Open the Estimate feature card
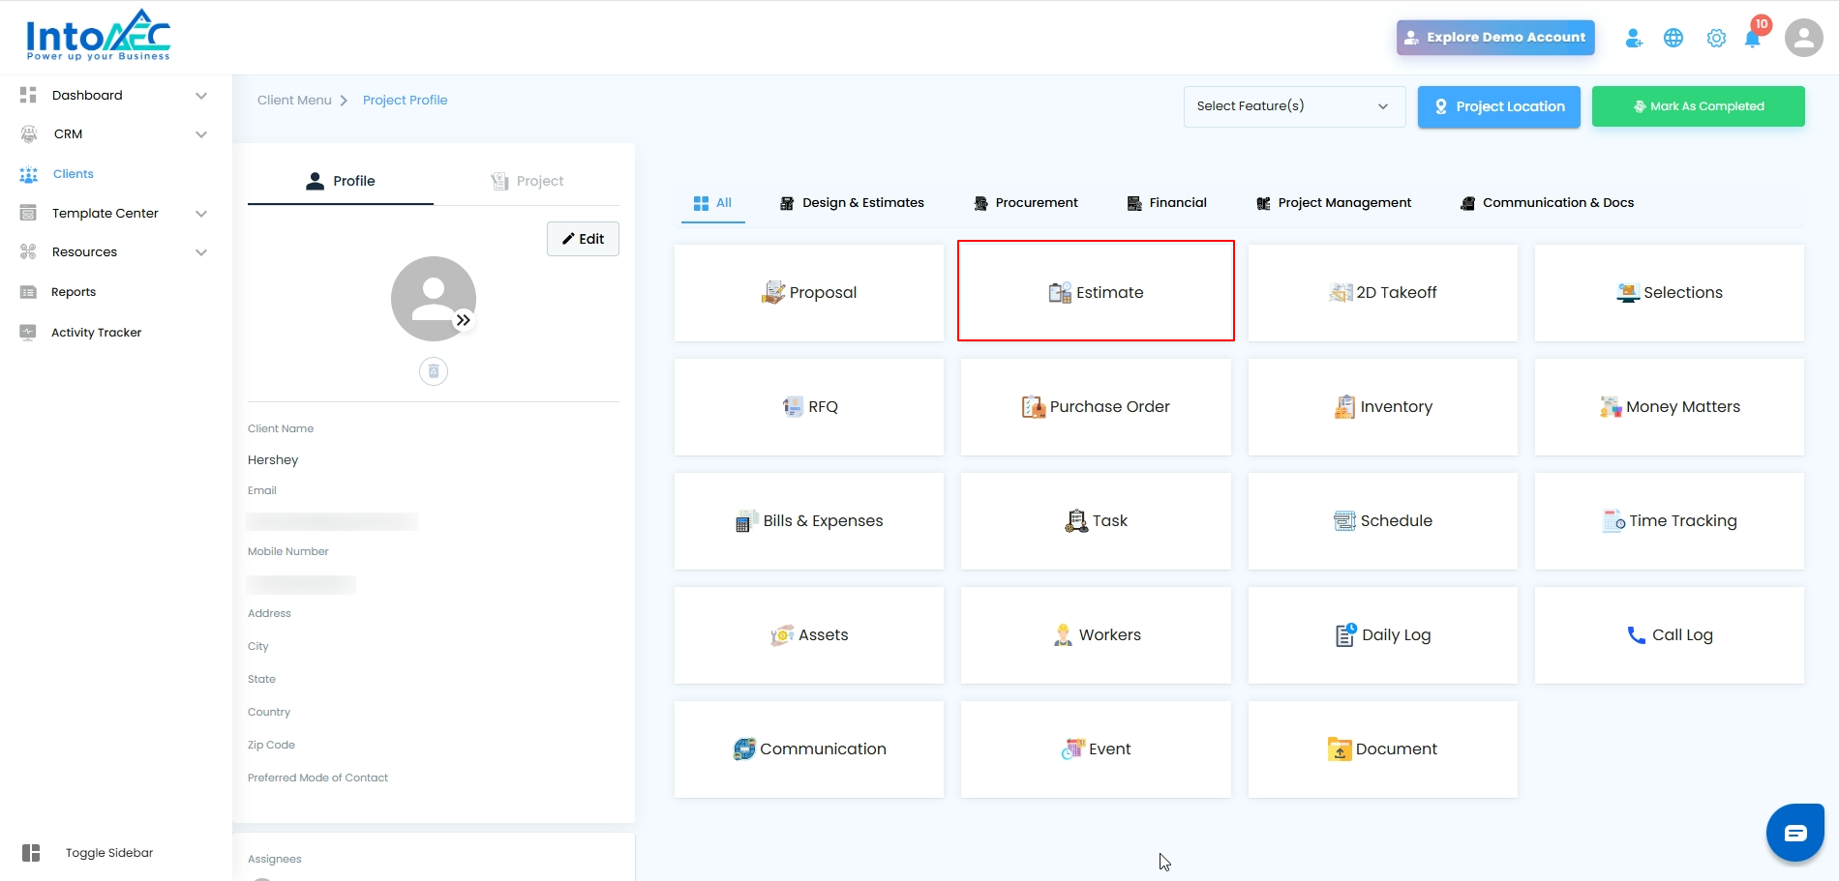 (x=1096, y=292)
